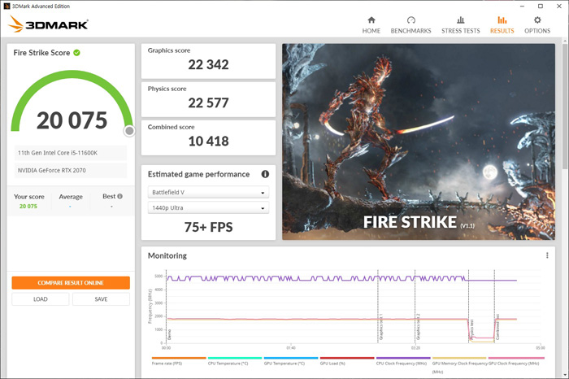Go to the BENCHMARKS tab
The height and width of the screenshot is (379, 569).
[x=410, y=25]
